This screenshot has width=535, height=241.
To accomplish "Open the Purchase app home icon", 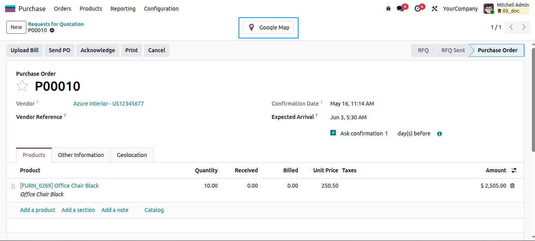I will (x=10, y=9).
